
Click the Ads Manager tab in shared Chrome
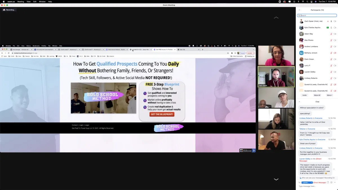pos(22,50)
